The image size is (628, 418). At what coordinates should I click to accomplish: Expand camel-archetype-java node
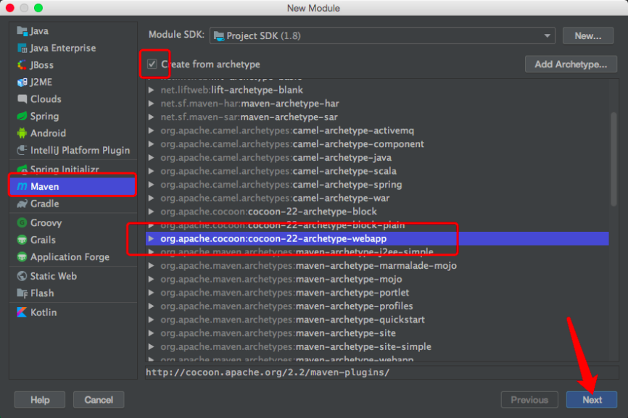151,158
